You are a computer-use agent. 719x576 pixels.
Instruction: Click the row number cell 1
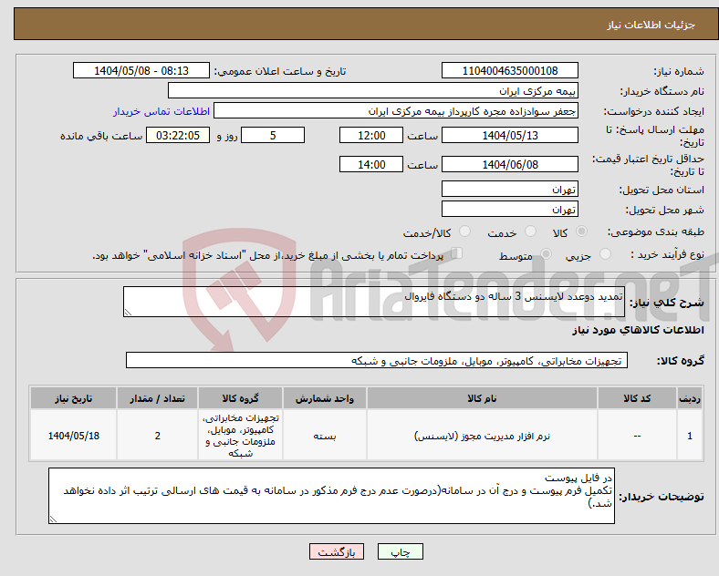[x=690, y=435]
